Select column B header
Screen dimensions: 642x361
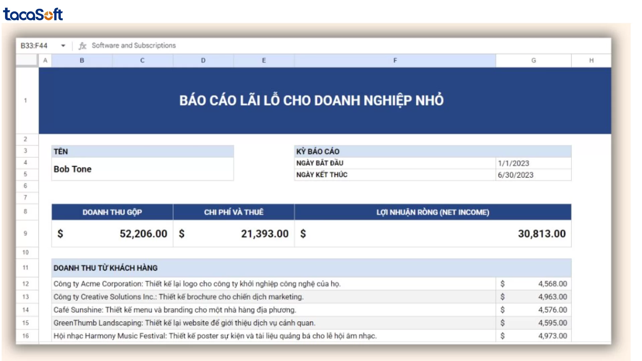[x=82, y=61]
